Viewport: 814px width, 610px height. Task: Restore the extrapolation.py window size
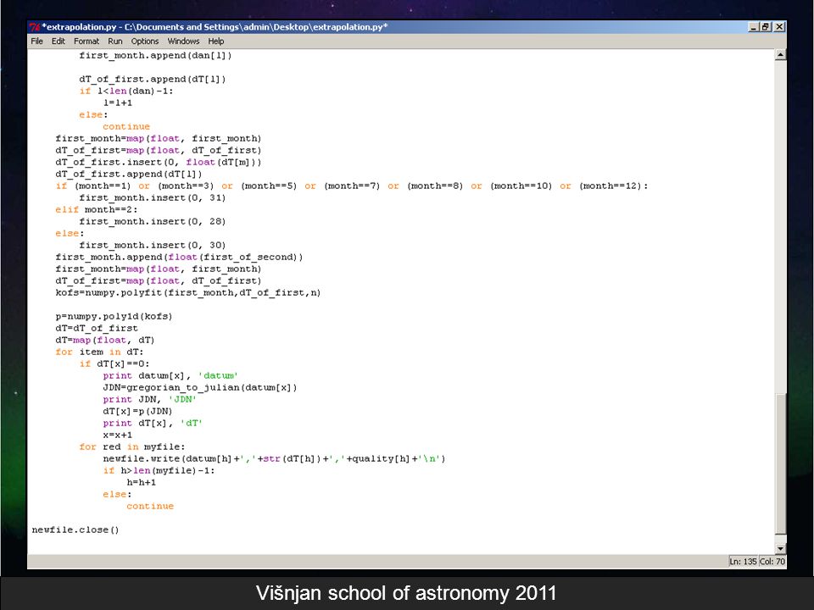coord(765,26)
